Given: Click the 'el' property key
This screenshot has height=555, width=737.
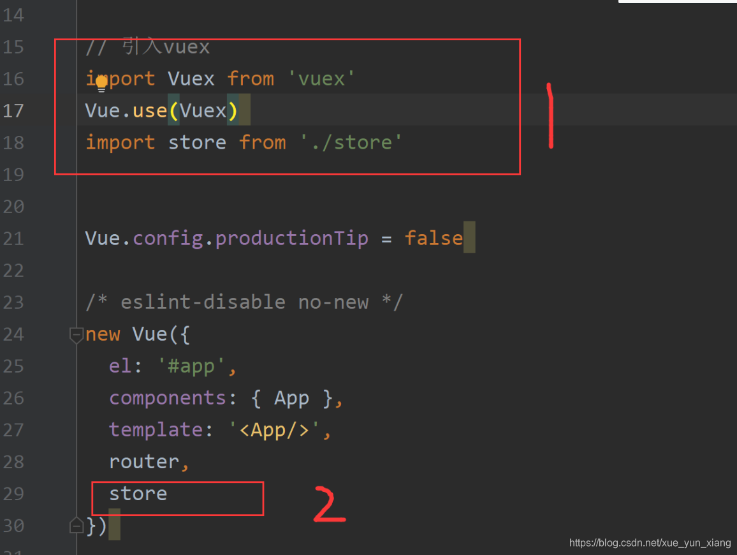Looking at the screenshot, I should pyautogui.click(x=120, y=366).
